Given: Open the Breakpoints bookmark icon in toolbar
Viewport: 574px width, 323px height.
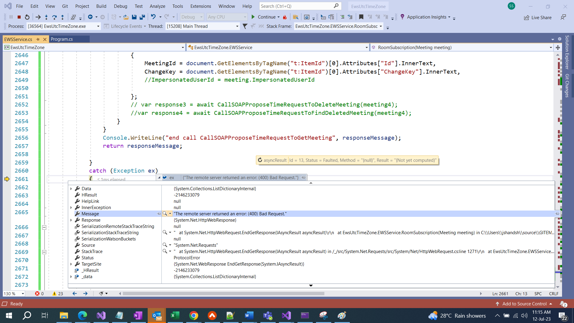Looking at the screenshot, I should (x=361, y=17).
